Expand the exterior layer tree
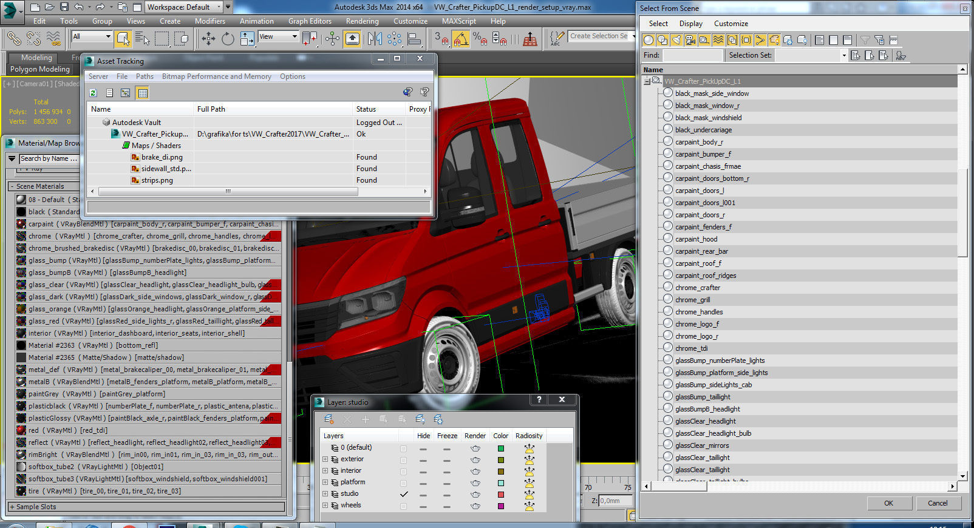 click(x=325, y=459)
